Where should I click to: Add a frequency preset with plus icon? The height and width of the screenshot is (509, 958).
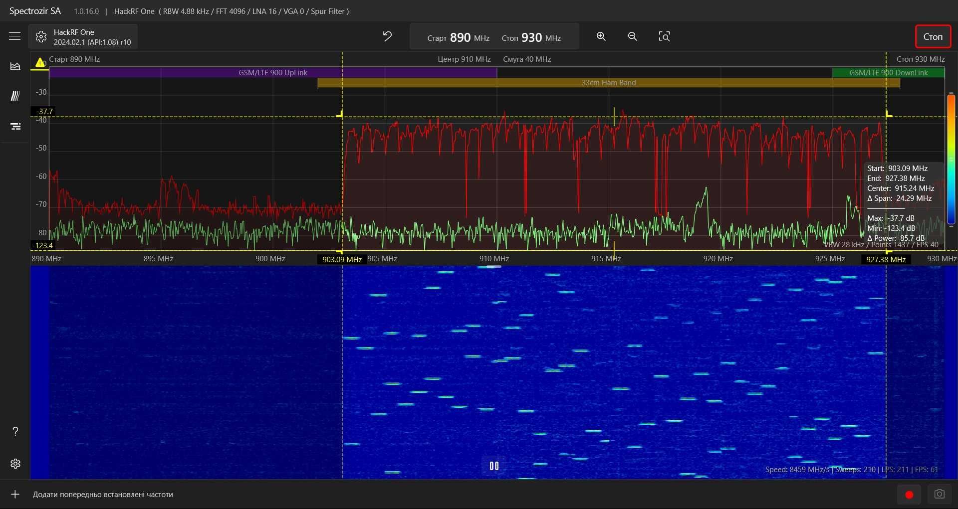tap(15, 494)
